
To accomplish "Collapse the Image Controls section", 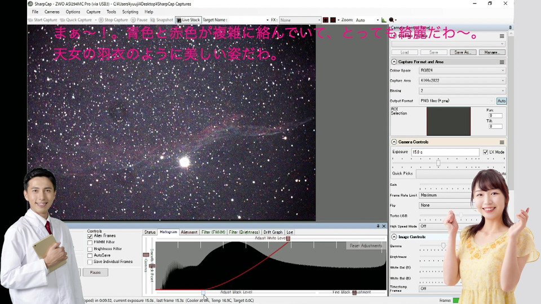I will click(x=393, y=237).
